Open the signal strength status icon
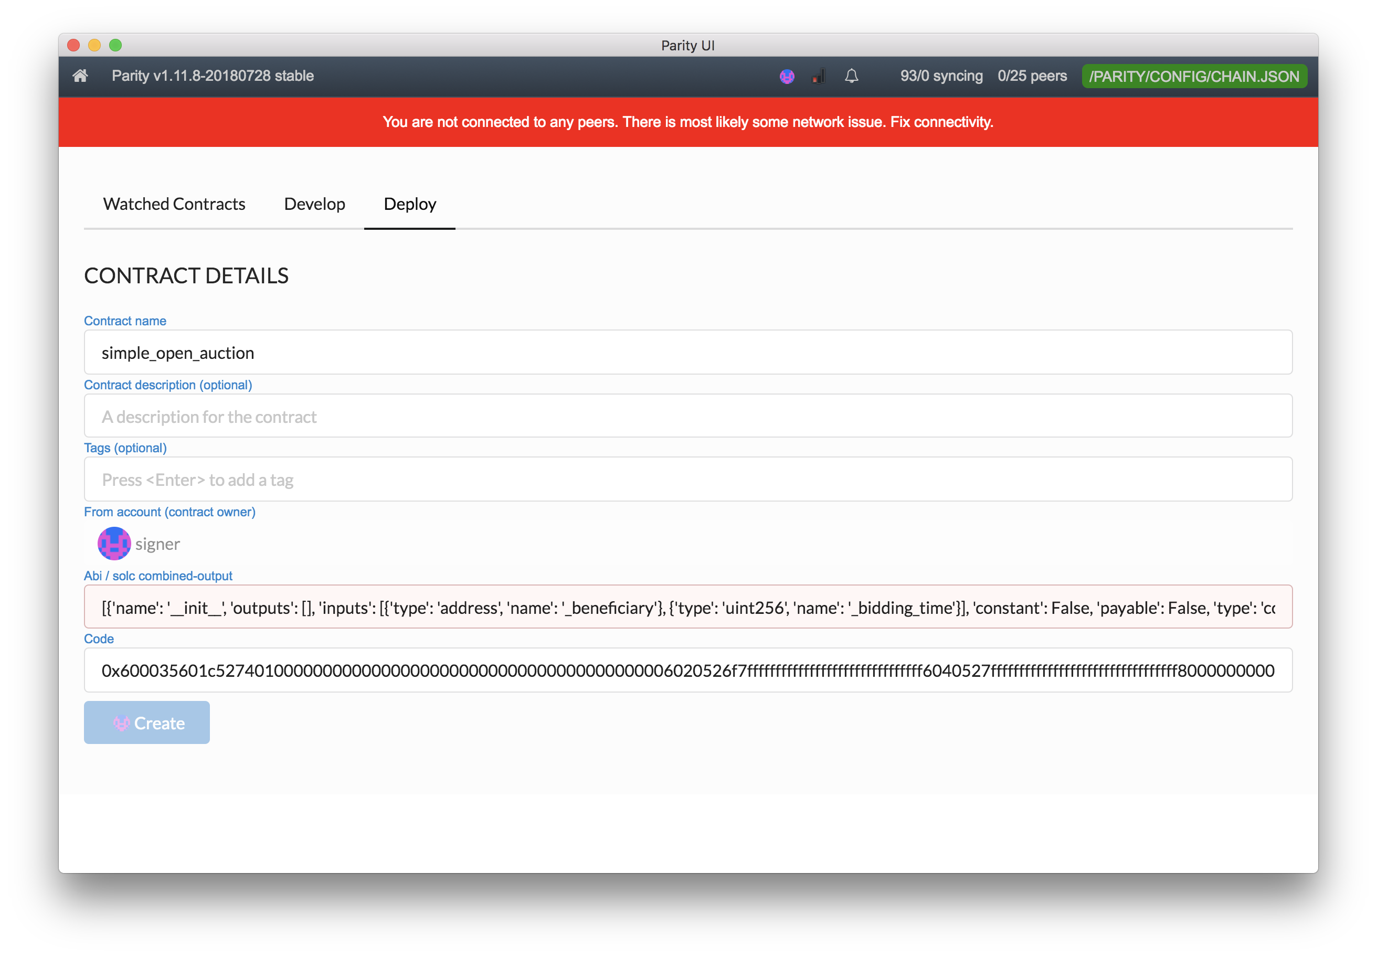The image size is (1377, 957). (819, 76)
